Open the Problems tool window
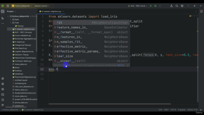 pyautogui.click(x=3, y=100)
